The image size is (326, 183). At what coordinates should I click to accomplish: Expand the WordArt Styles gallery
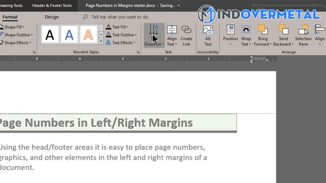[101, 42]
